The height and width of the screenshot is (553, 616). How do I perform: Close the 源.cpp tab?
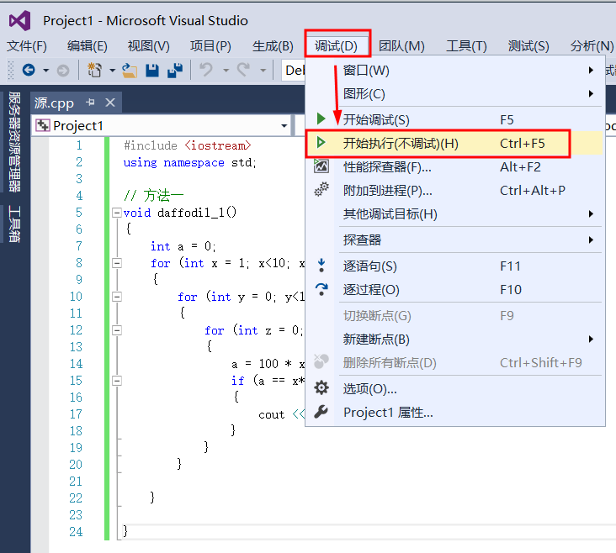tap(110, 103)
